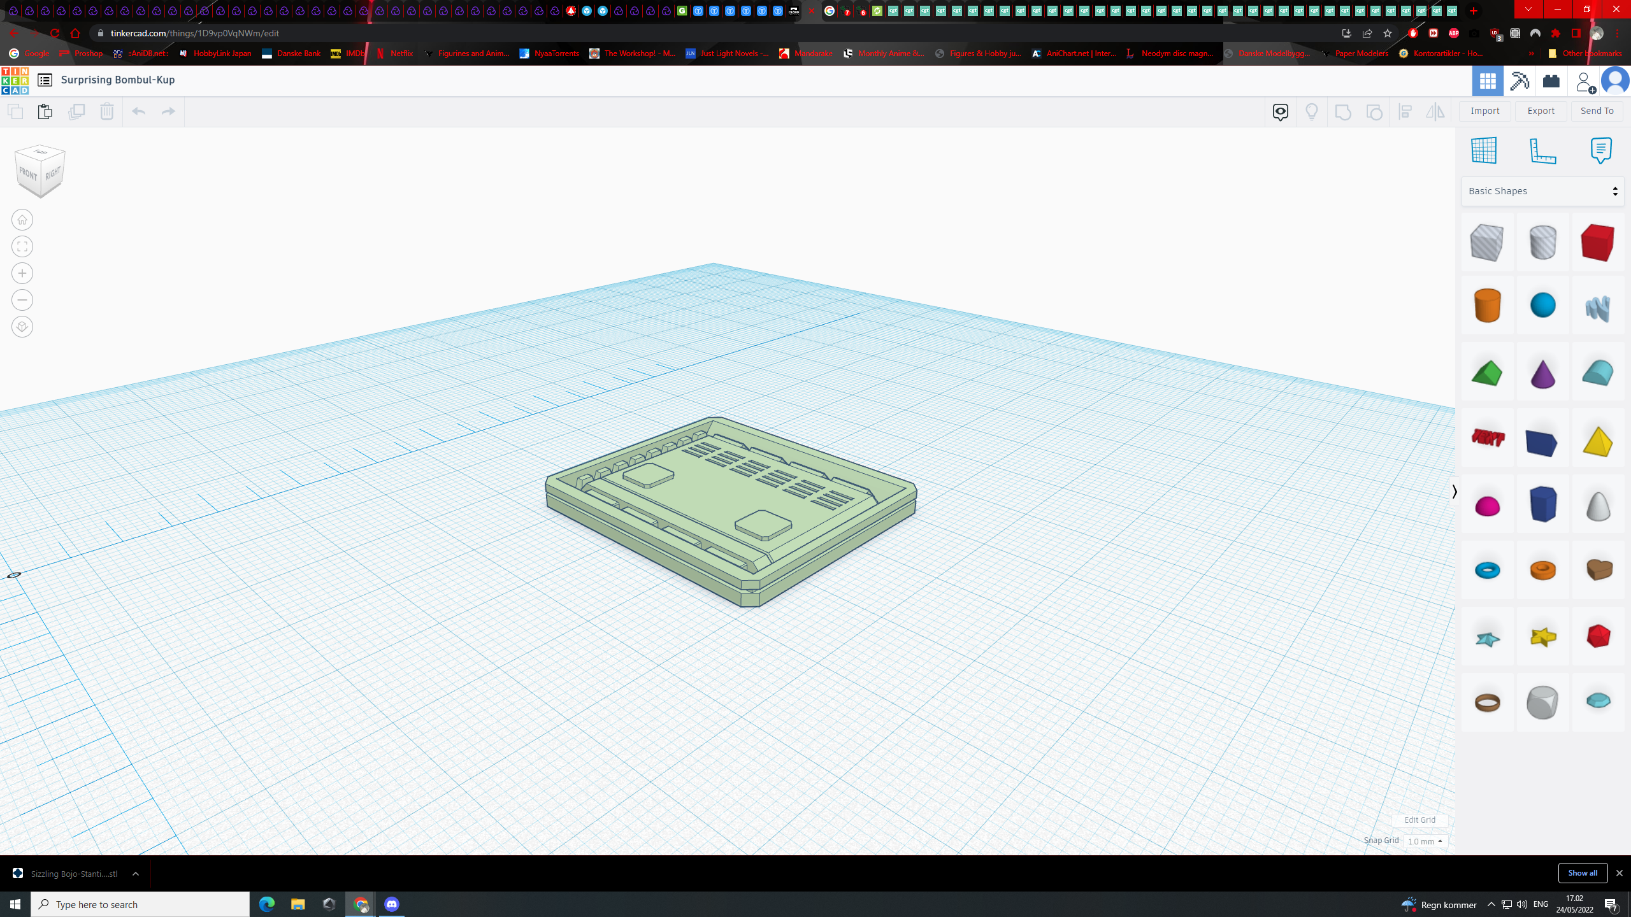
Task: Select the orange Cylinder shape
Action: click(x=1487, y=305)
